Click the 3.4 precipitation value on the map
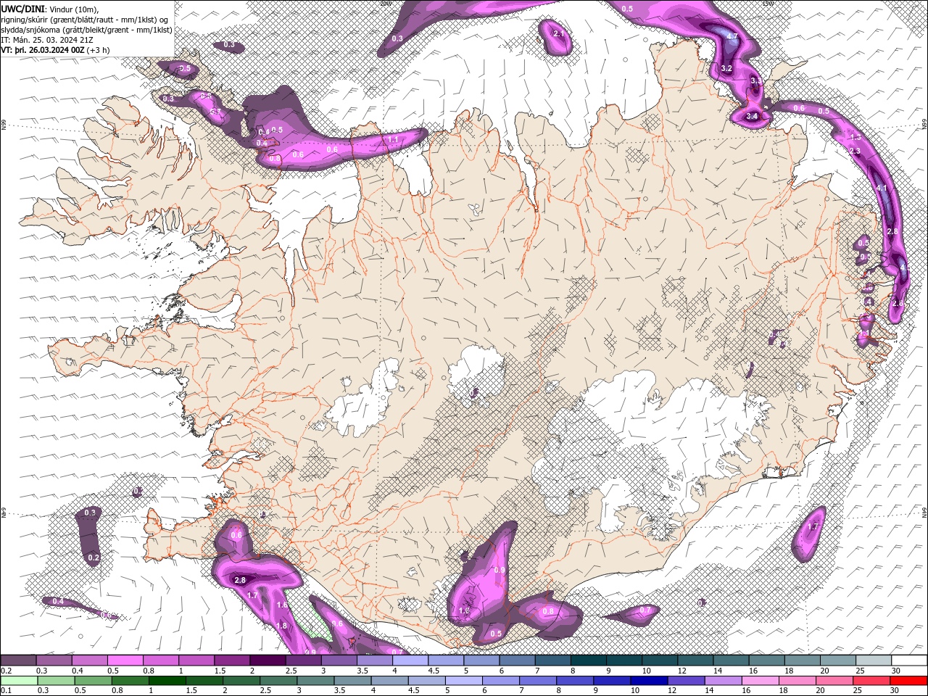This screenshot has height=696, width=928. tap(752, 116)
